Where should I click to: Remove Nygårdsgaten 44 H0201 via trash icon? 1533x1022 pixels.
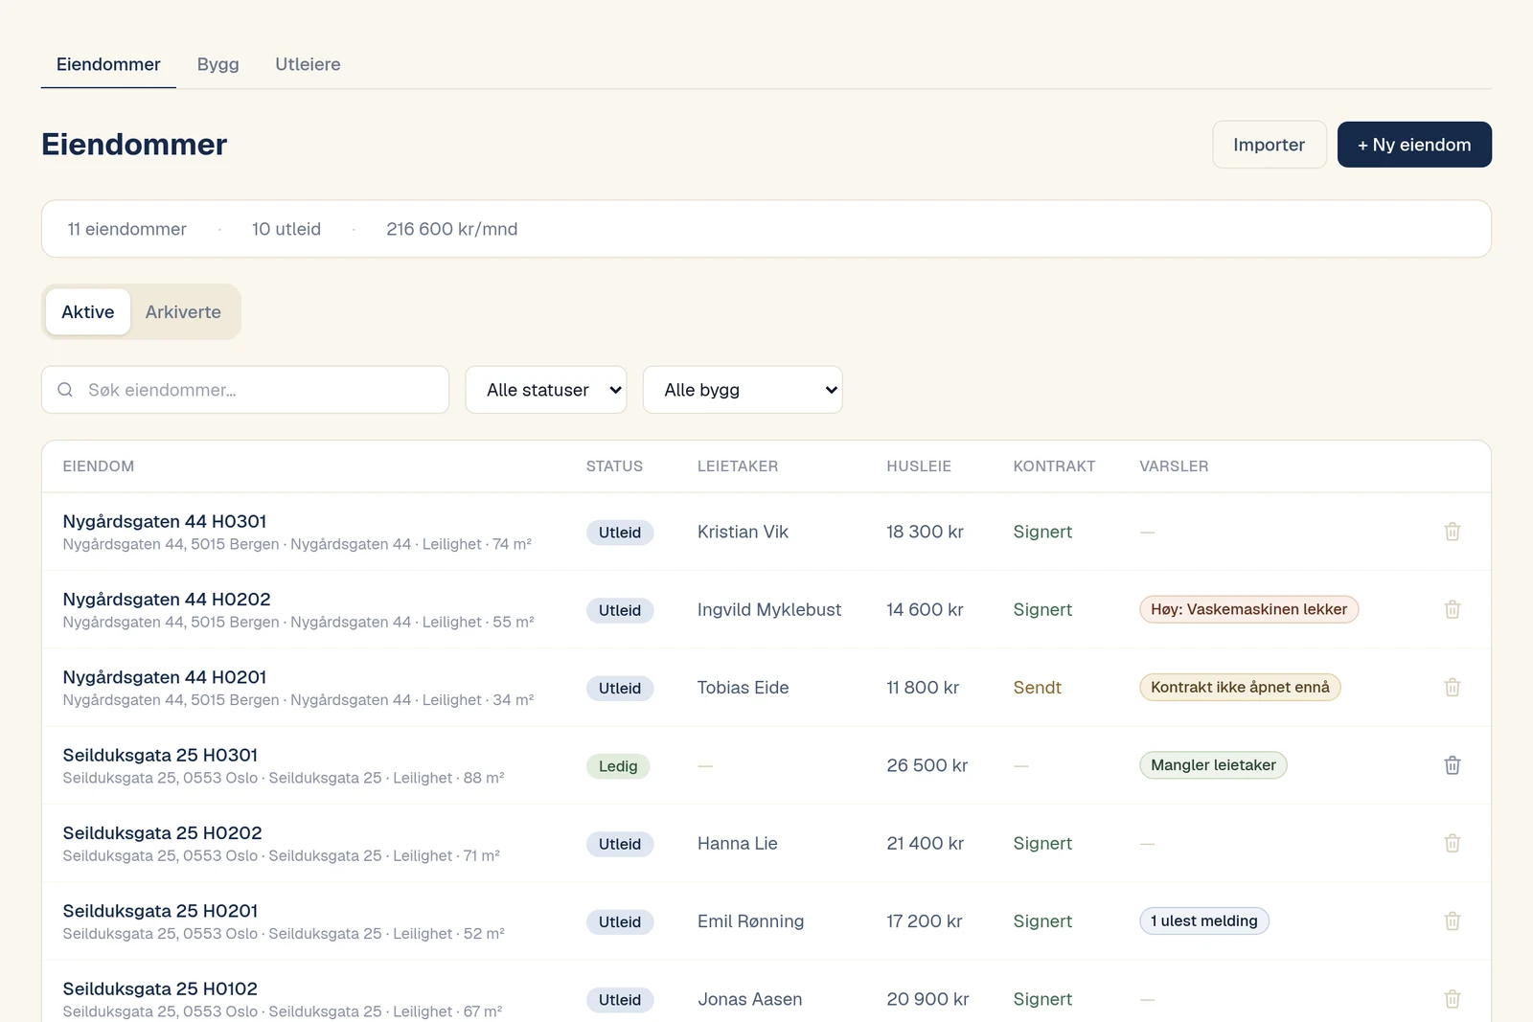[1453, 688]
